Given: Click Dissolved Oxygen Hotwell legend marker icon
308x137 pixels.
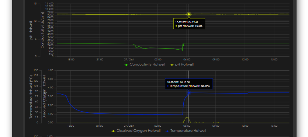Looking at the screenshot, I should 113,131.
